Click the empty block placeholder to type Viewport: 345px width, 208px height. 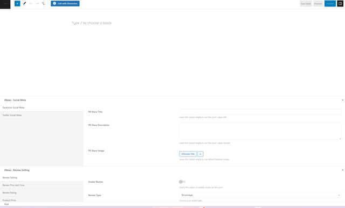point(92,23)
